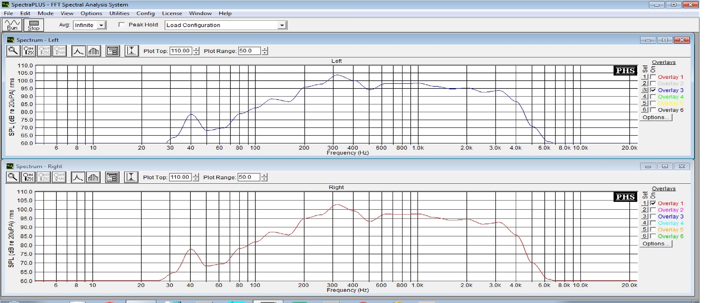Click the Plot Range field in Spectrum Right
Viewport: 705px width, 303px height.
(248, 177)
